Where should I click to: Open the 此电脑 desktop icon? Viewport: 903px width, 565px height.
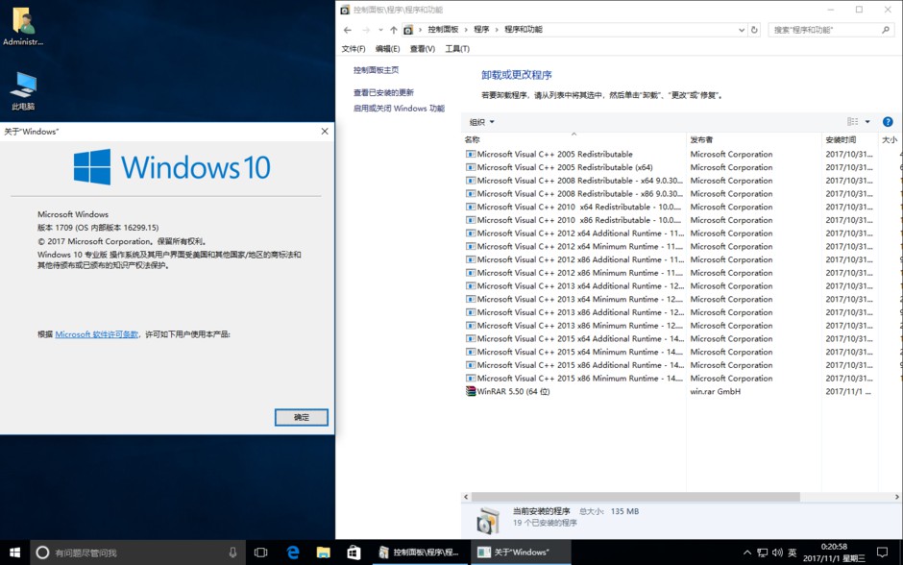point(23,90)
